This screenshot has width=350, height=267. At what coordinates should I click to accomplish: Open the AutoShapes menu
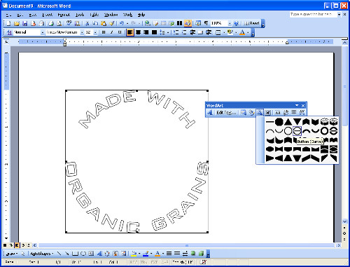pyautogui.click(x=42, y=254)
